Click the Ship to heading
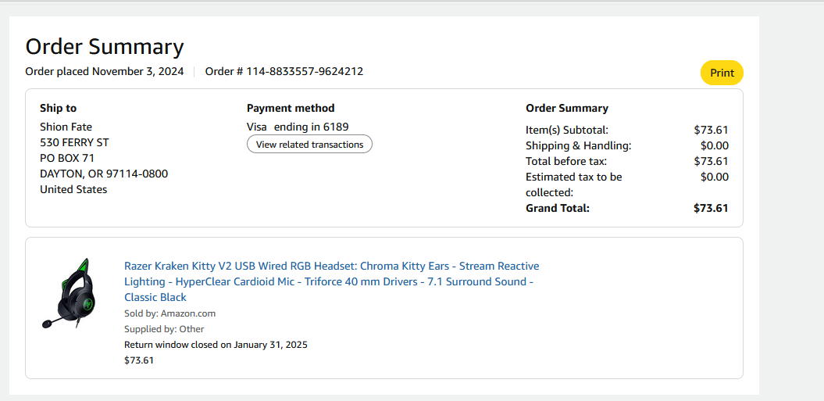This screenshot has height=401, width=824. coord(59,108)
